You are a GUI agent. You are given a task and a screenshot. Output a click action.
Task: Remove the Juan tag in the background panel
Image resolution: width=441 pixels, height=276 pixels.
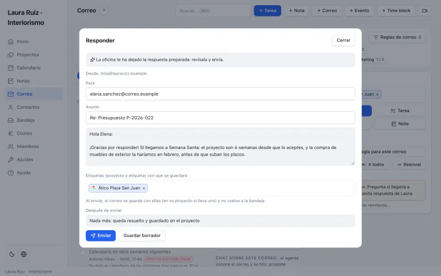[x=378, y=94]
